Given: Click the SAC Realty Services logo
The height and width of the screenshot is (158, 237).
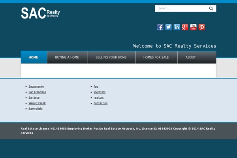Looking at the screenshot, I should pos(40,13).
